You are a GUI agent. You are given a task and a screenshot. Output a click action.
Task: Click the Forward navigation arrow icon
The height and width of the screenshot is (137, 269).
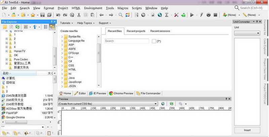click(111, 15)
